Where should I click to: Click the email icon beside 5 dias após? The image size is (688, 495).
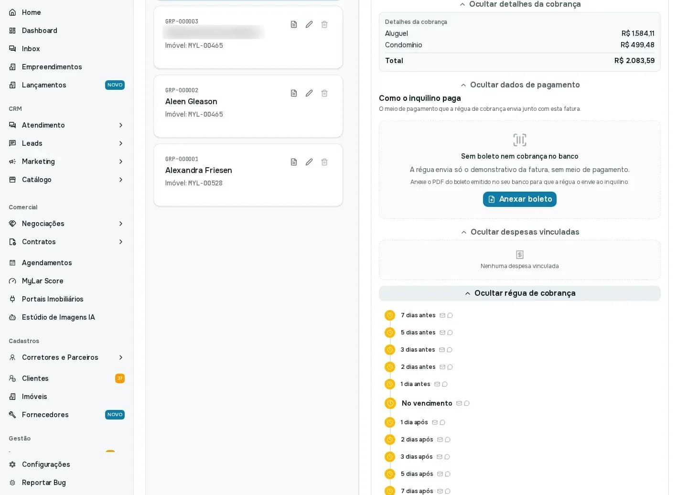coord(440,474)
